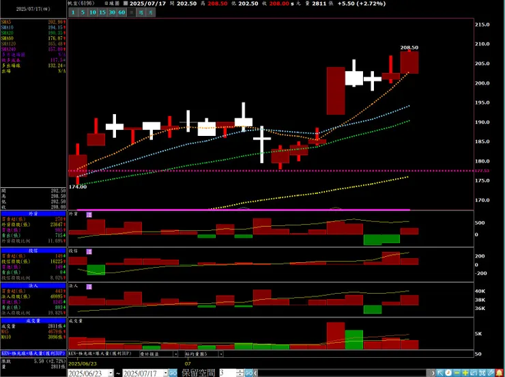Click the SMA20 indicator label
The height and width of the screenshot is (377, 505).
(7, 33)
